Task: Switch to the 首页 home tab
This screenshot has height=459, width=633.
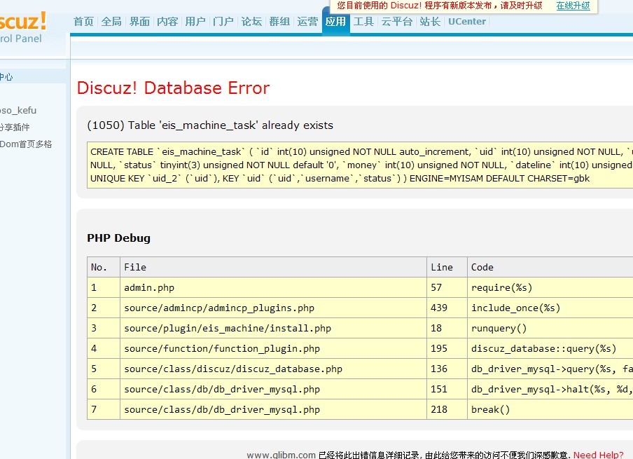Action: (x=83, y=21)
